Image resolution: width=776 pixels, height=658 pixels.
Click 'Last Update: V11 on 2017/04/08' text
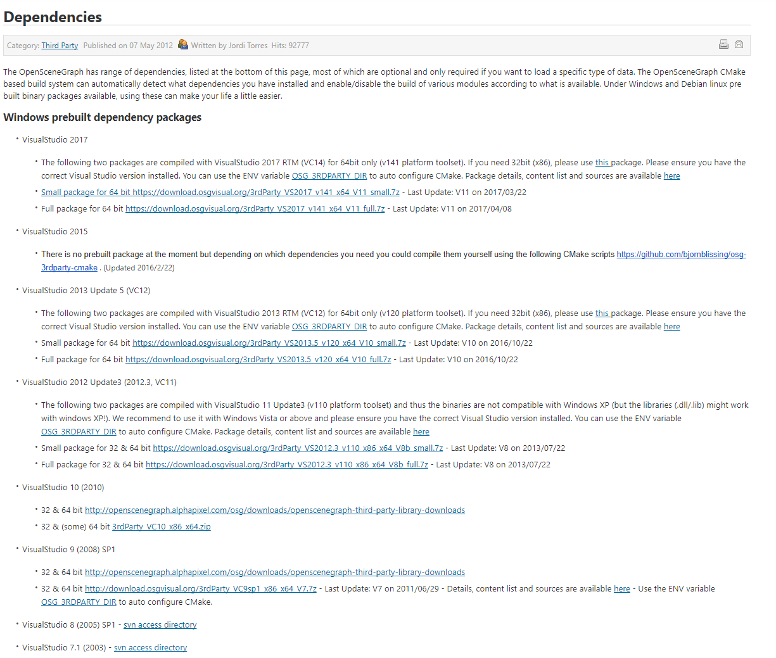452,209
